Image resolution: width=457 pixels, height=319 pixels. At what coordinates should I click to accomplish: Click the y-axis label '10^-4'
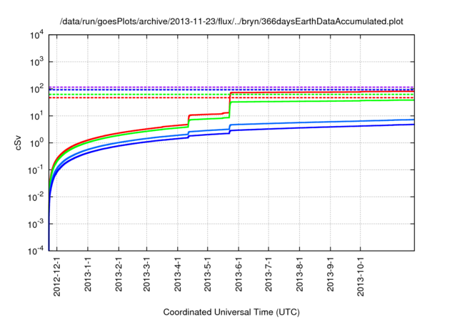[36, 251]
